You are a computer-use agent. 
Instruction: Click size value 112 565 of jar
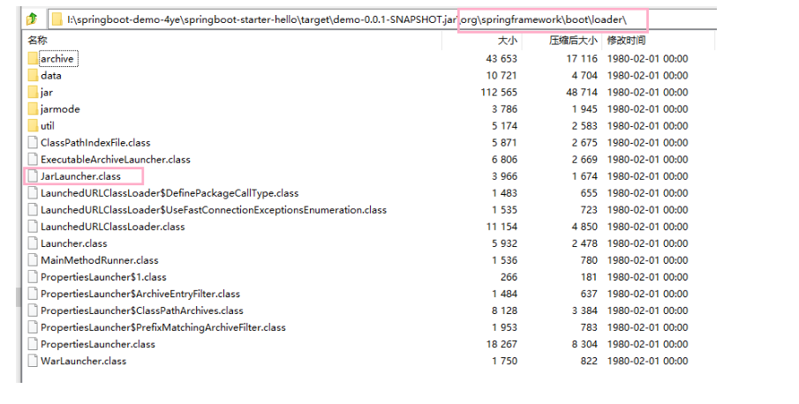pos(499,92)
